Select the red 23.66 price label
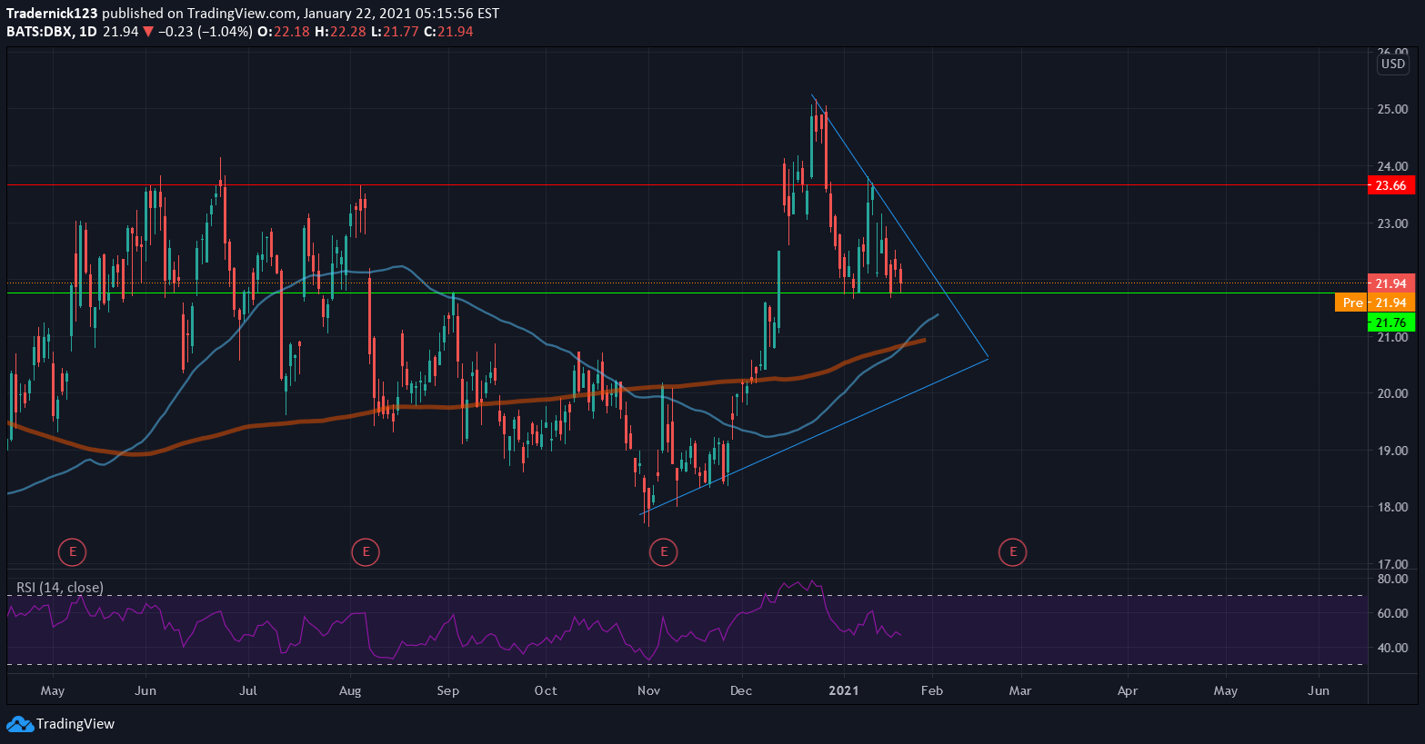This screenshot has width=1425, height=744. [1390, 185]
